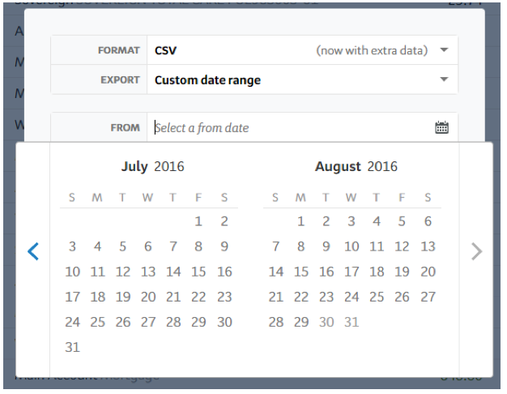The width and height of the screenshot is (507, 394).
Task: Select July 13 in the calendar
Action: click(x=148, y=272)
